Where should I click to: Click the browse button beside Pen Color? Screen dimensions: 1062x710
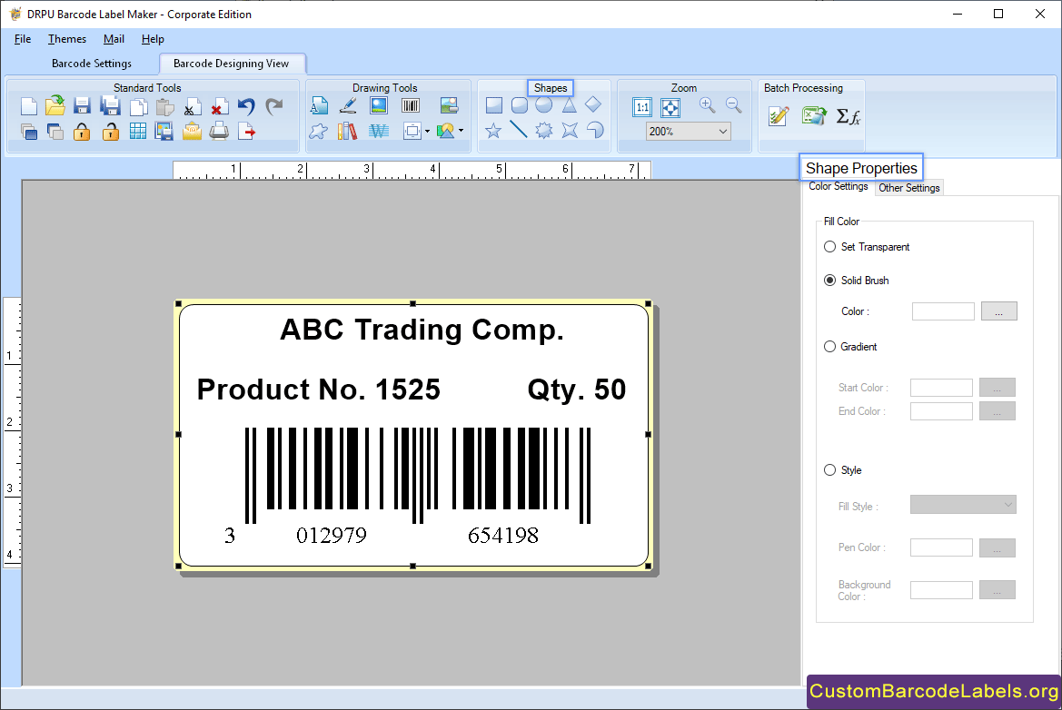[997, 547]
